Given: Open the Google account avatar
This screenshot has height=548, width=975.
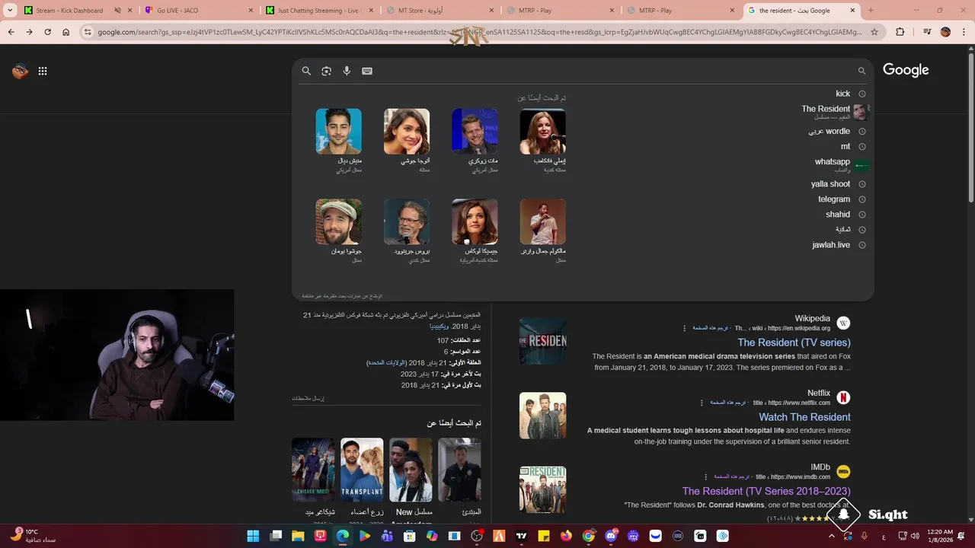Looking at the screenshot, I should pos(21,71).
